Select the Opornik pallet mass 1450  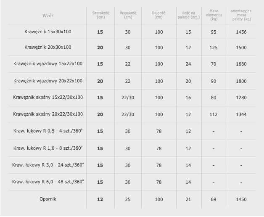pyautogui.click(x=241, y=199)
